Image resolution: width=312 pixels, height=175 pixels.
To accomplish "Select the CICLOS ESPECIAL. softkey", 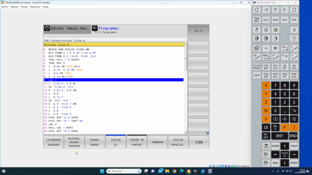I will click(x=178, y=142).
